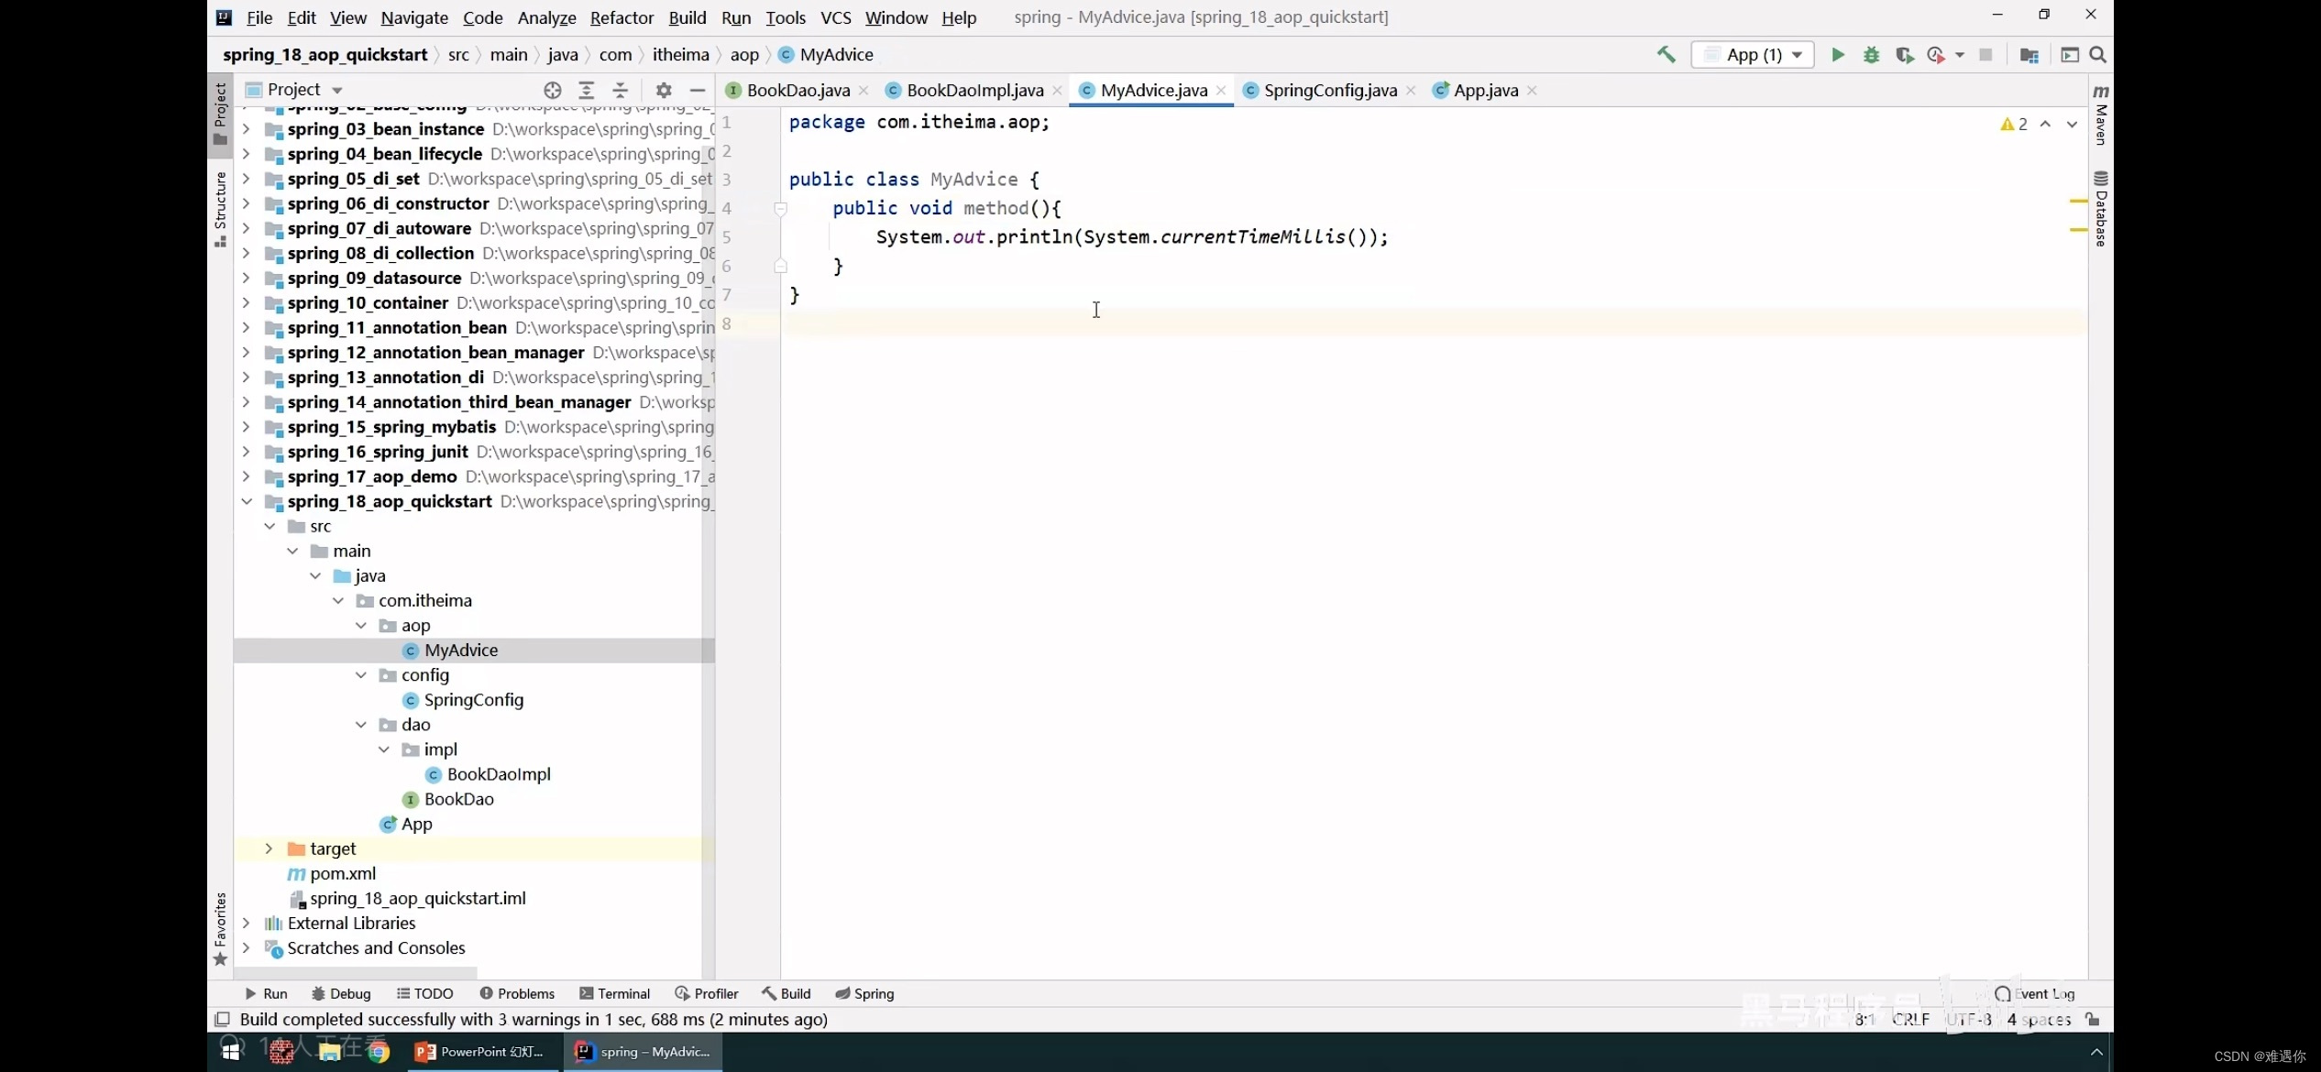Open the Terminal tool window

(614, 993)
